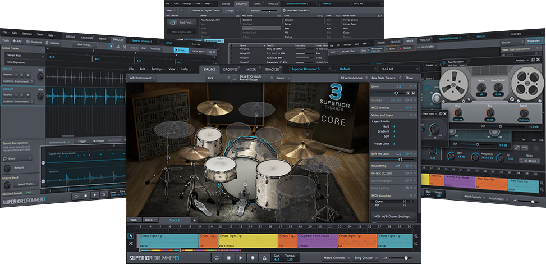Click Duplicate button in tracker window
546x264 pixels.
click(34, 42)
